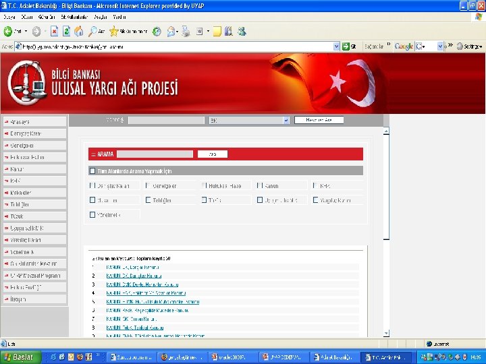Go back with the green Back arrow
This screenshot has width=486, height=364.
7,31
